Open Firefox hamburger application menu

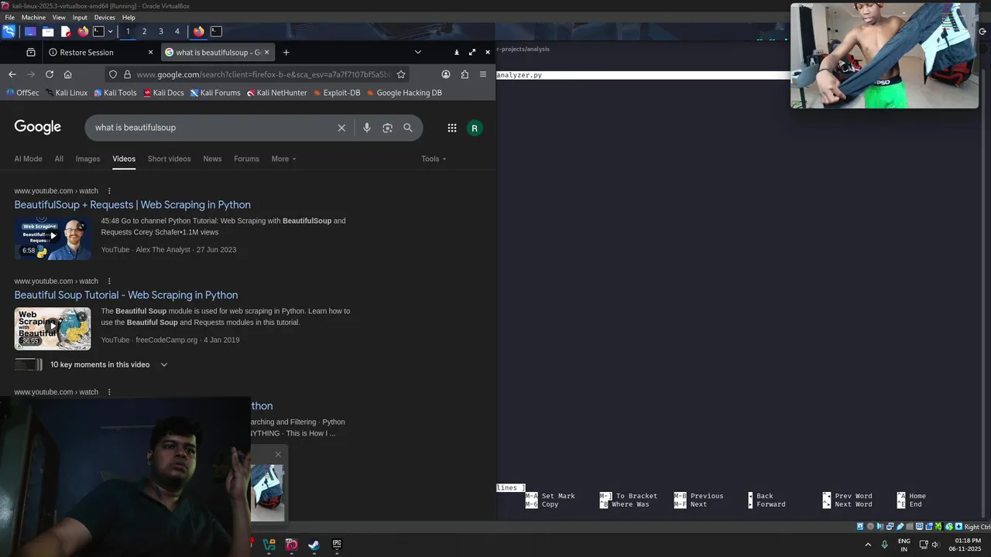click(483, 74)
